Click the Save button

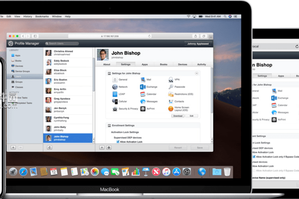199,148
